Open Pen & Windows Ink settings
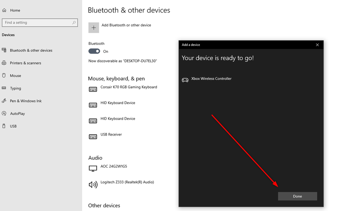The image size is (347, 211). click(26, 101)
